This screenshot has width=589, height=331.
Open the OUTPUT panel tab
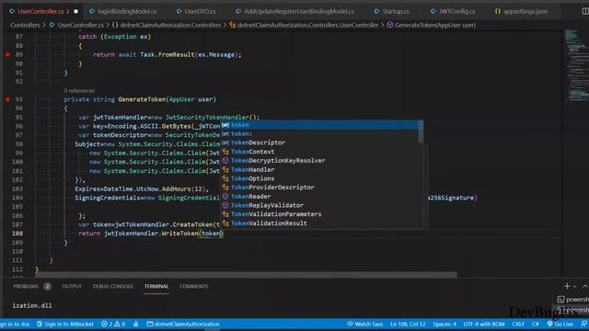(x=72, y=286)
